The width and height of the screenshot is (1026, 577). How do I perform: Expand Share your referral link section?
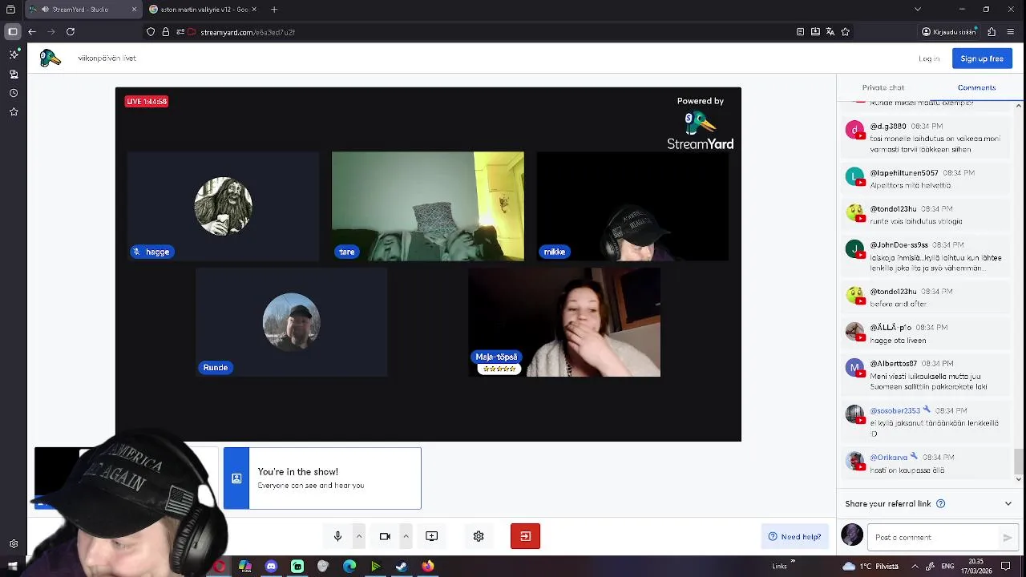1008,504
